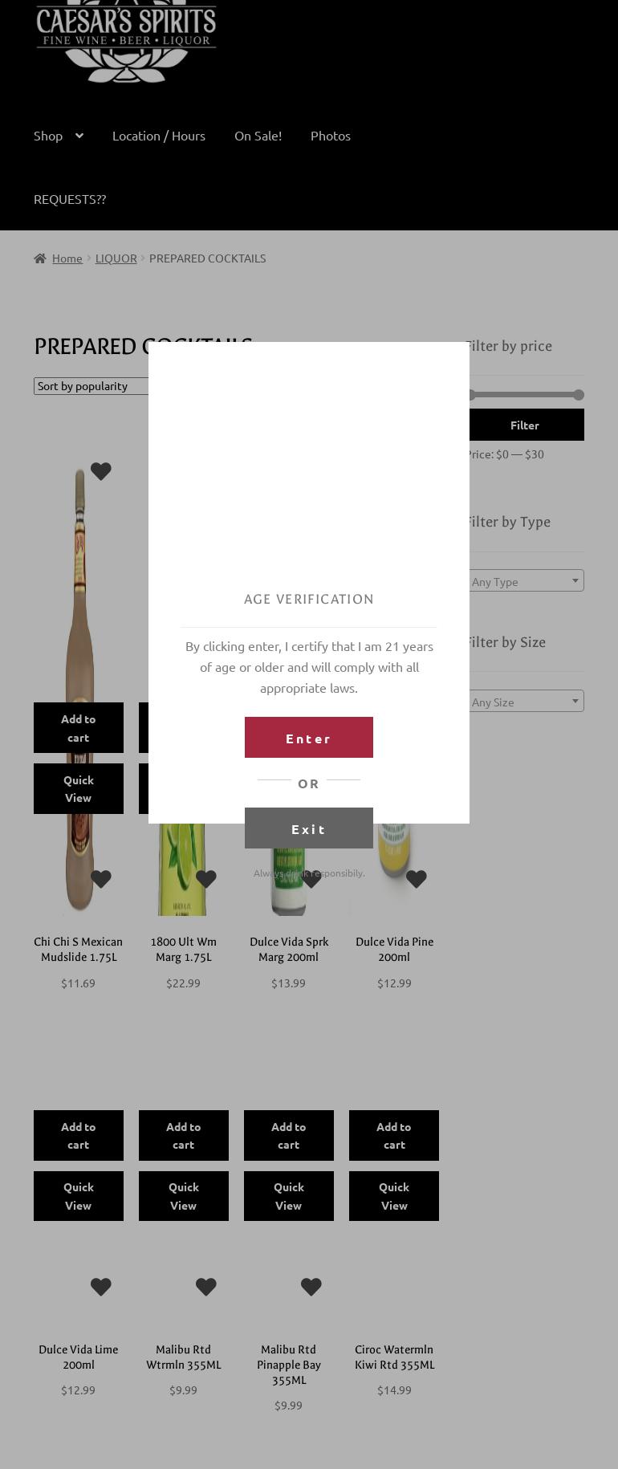Open the REQUESTS?? menu item
618x1469 pixels.
pyautogui.click(x=70, y=199)
